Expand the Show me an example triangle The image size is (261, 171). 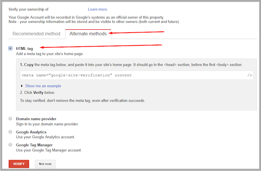[x=22, y=86]
